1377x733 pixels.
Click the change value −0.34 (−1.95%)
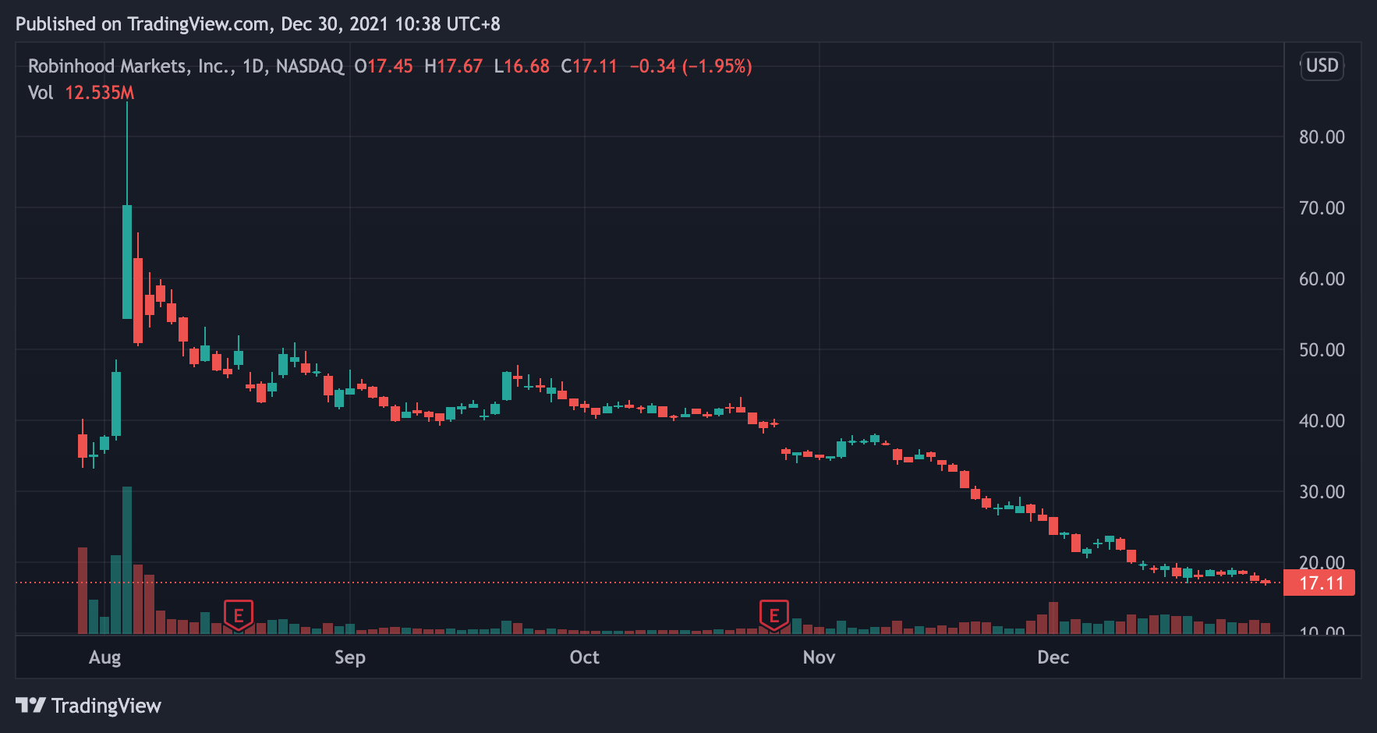[x=691, y=66]
